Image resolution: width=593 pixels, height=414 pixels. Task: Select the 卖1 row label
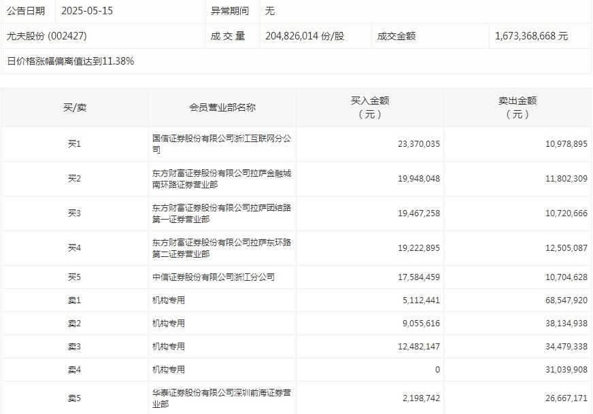[x=75, y=300]
